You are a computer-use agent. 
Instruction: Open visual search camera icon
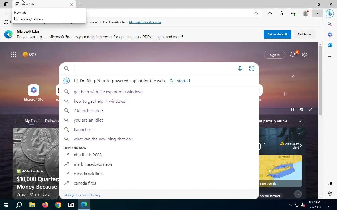click(252, 69)
